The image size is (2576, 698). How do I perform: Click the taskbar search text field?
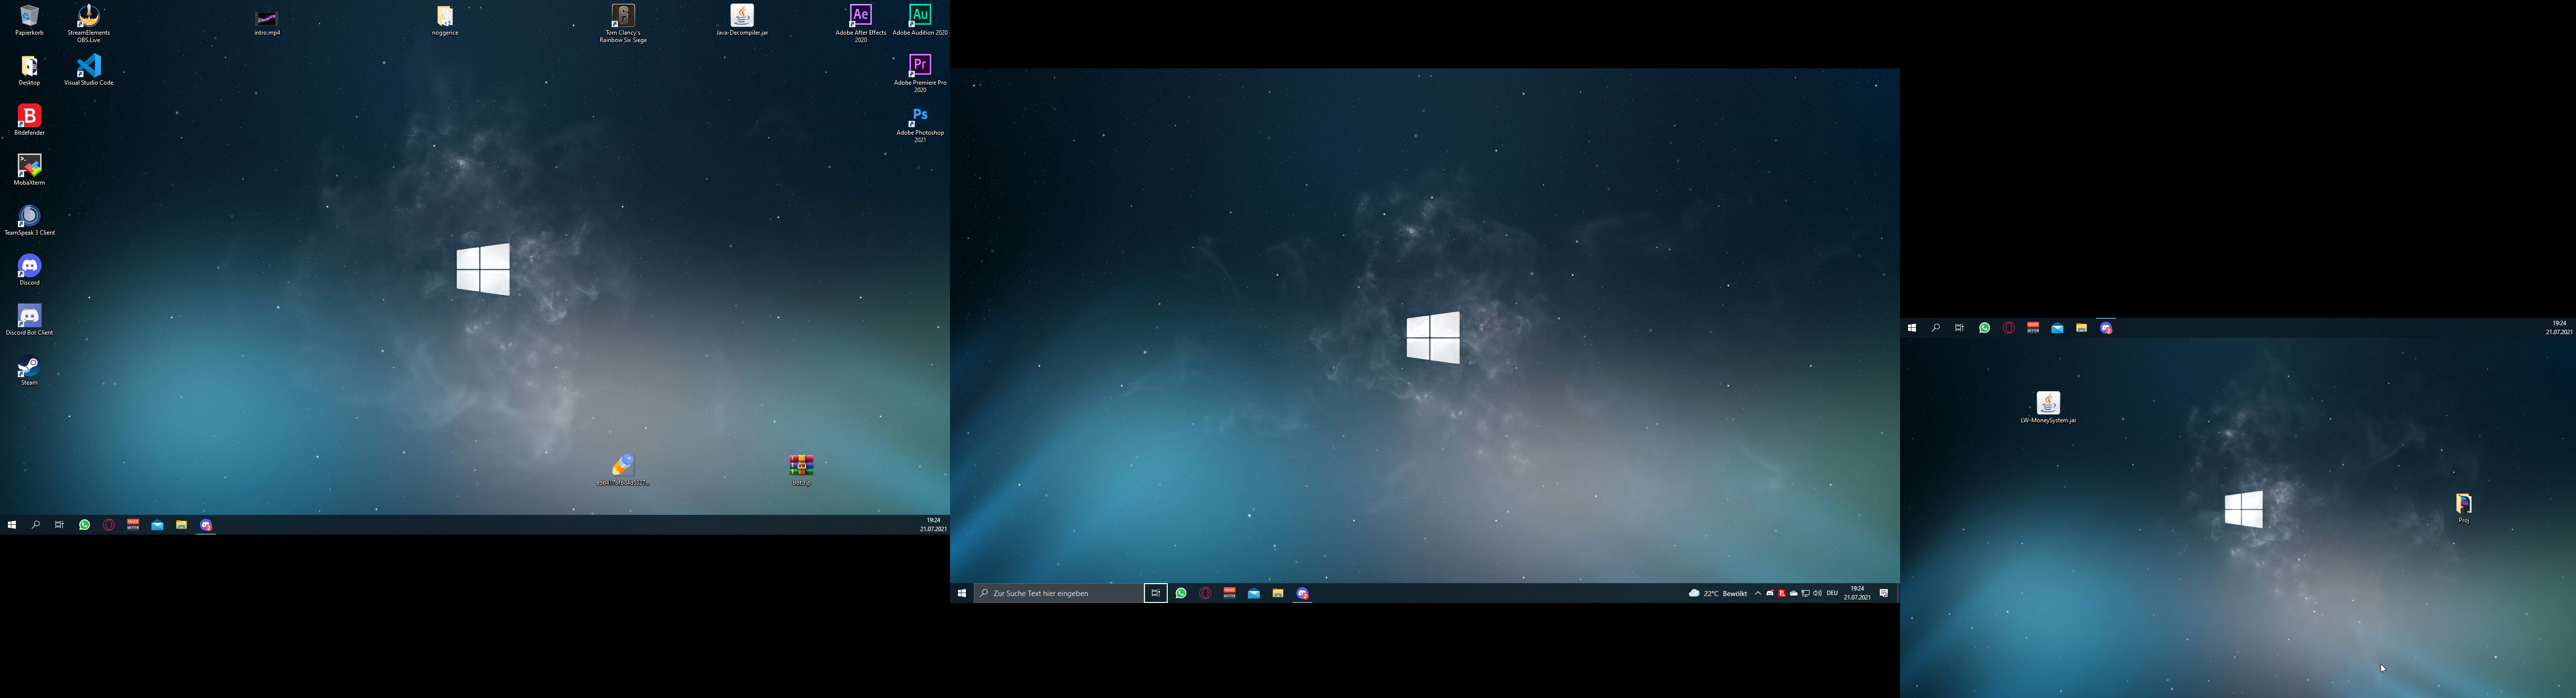(1058, 593)
